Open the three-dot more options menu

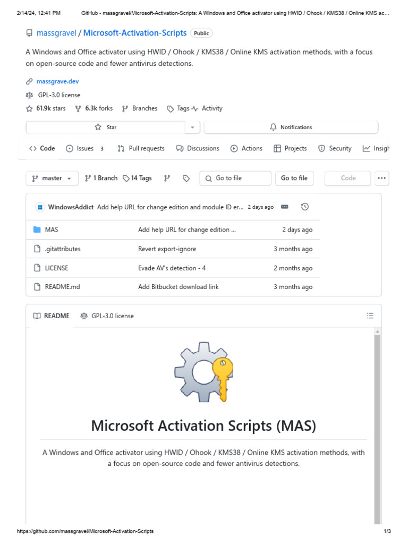pos(381,178)
